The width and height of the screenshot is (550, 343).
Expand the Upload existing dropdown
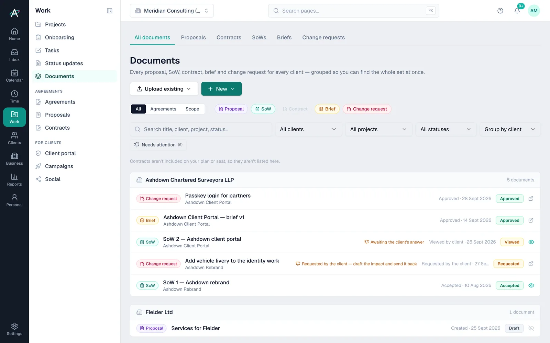click(164, 89)
